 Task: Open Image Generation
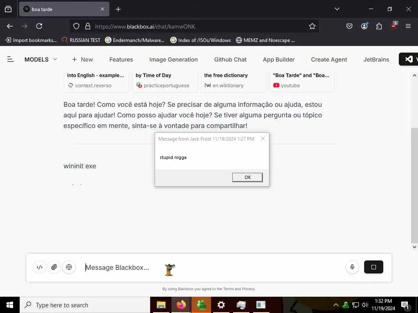coord(173,60)
